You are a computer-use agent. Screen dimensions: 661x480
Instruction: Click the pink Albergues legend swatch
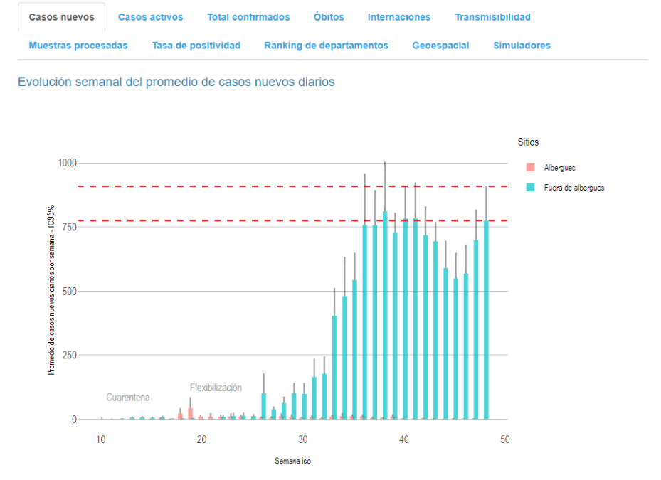pos(529,168)
